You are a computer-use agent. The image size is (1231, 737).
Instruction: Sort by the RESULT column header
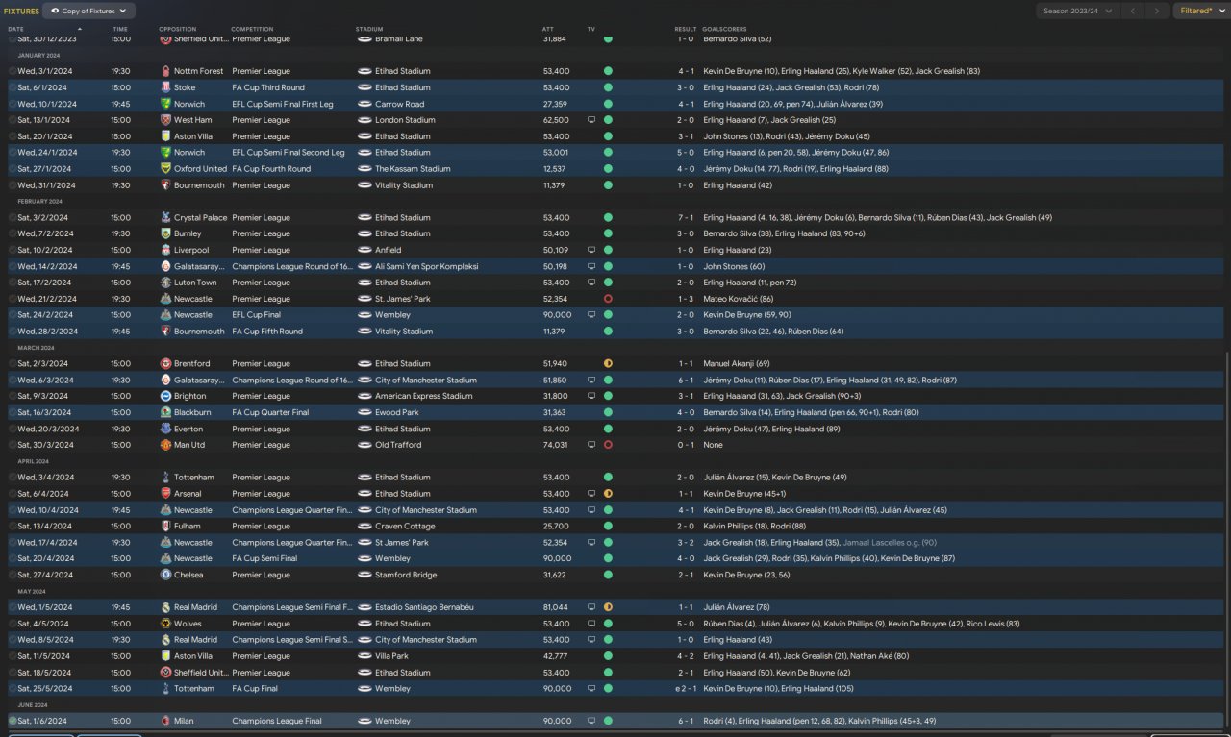pyautogui.click(x=686, y=29)
